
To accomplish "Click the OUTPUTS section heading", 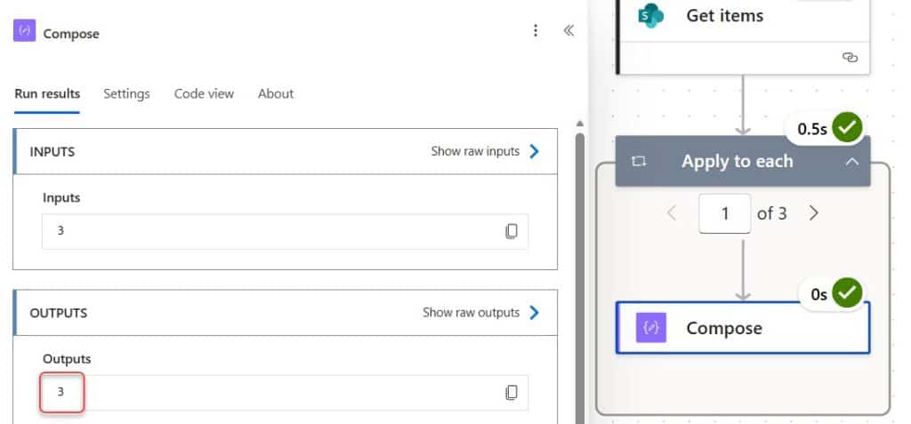I will click(58, 313).
